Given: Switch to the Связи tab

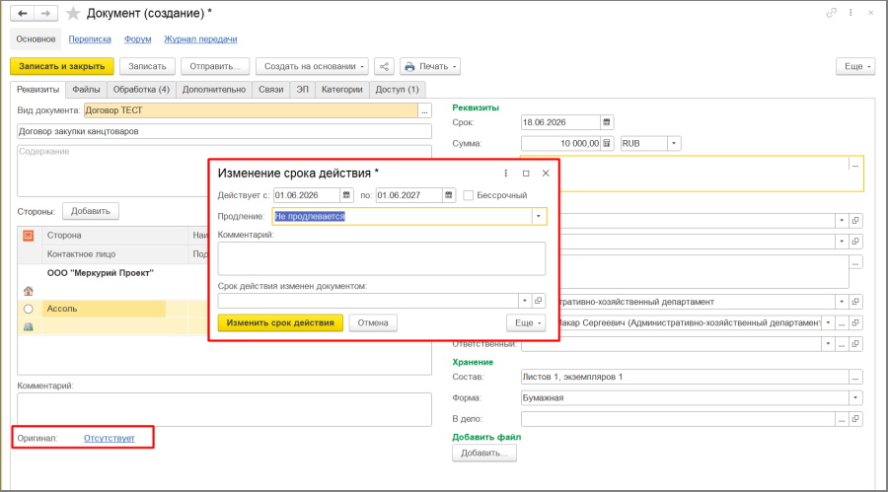Looking at the screenshot, I should point(271,90).
